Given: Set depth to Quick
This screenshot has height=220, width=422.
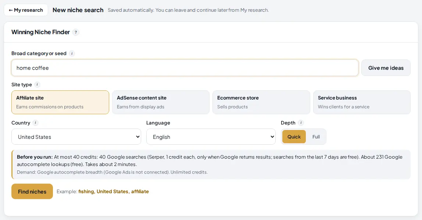Looking at the screenshot, I should [294, 137].
